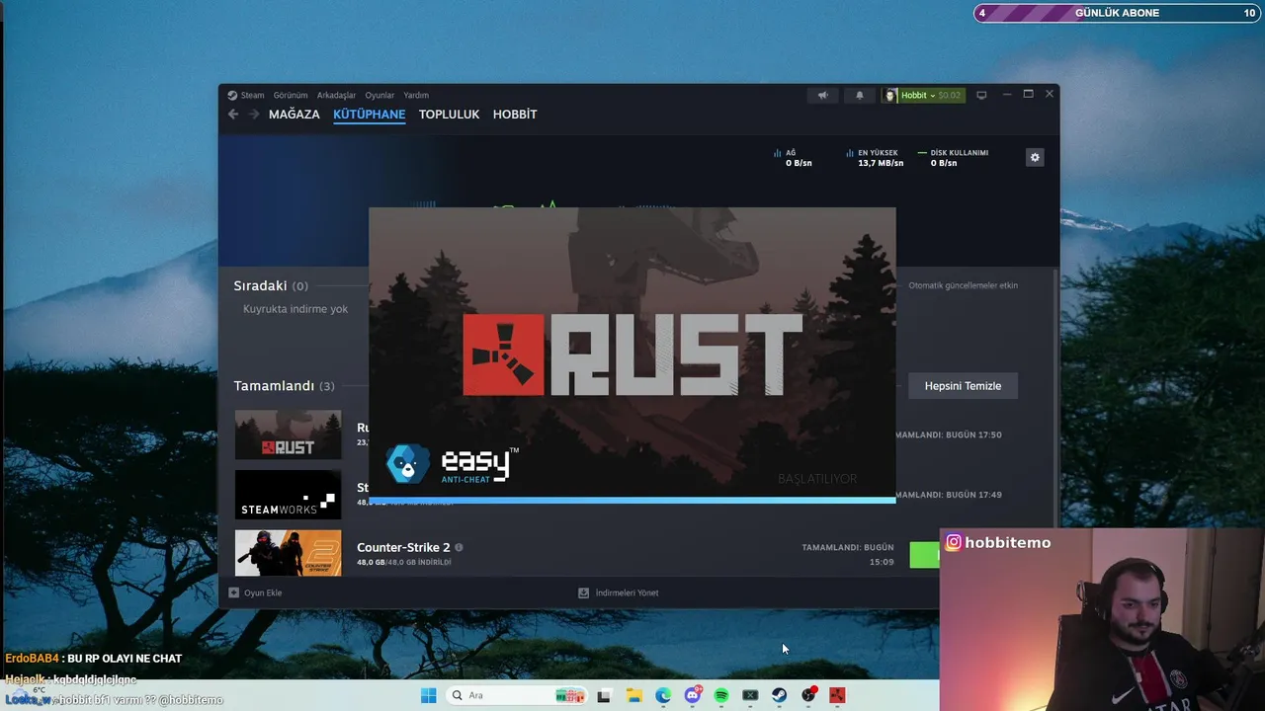Click DİSK KULLANIMI stat
The image size is (1265, 711).
953,158
